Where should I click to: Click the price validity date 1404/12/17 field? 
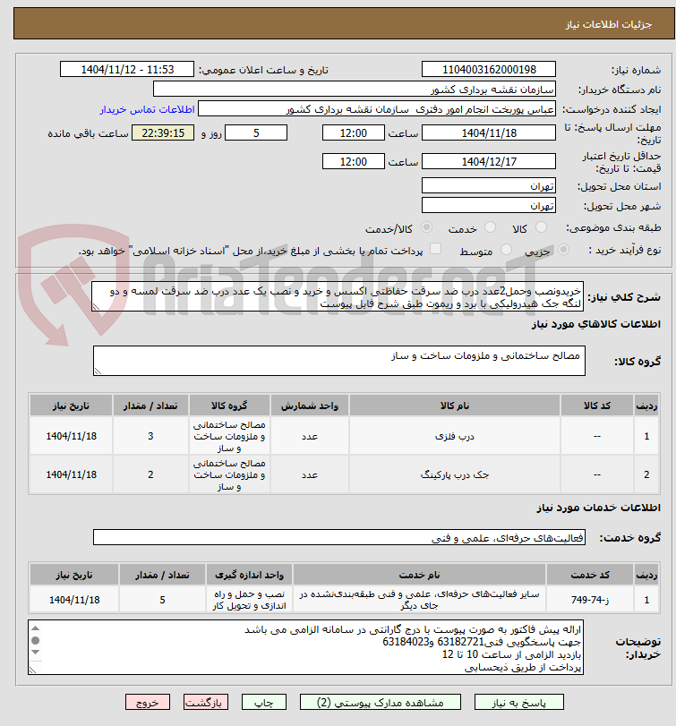[x=489, y=162]
